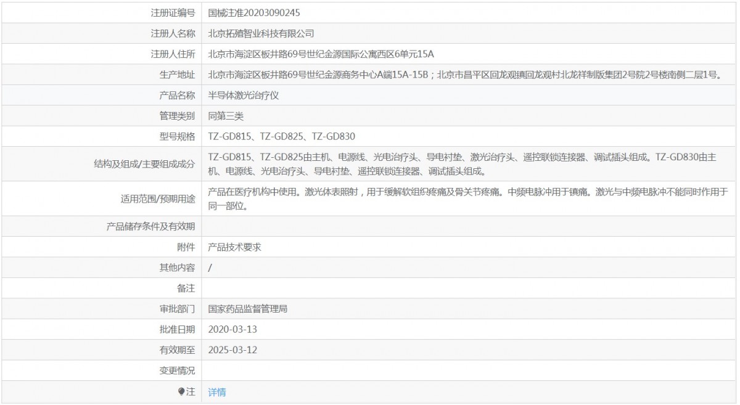Click the 产品储存条件及有效期 label
Viewport: 740px width, 405px height.
(x=151, y=226)
